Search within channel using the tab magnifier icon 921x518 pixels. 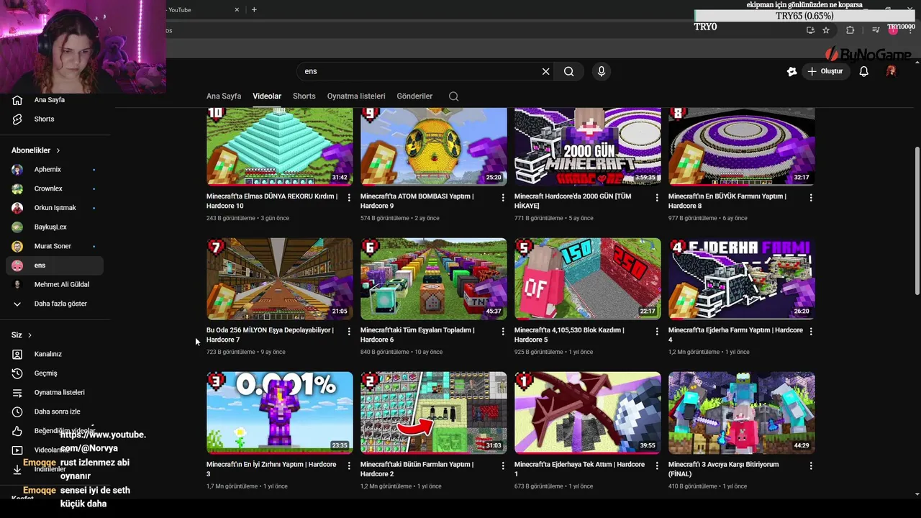coord(453,96)
